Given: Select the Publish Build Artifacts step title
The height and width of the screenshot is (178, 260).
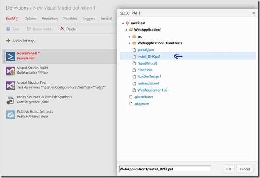Looking at the screenshot, I should 35,111.
